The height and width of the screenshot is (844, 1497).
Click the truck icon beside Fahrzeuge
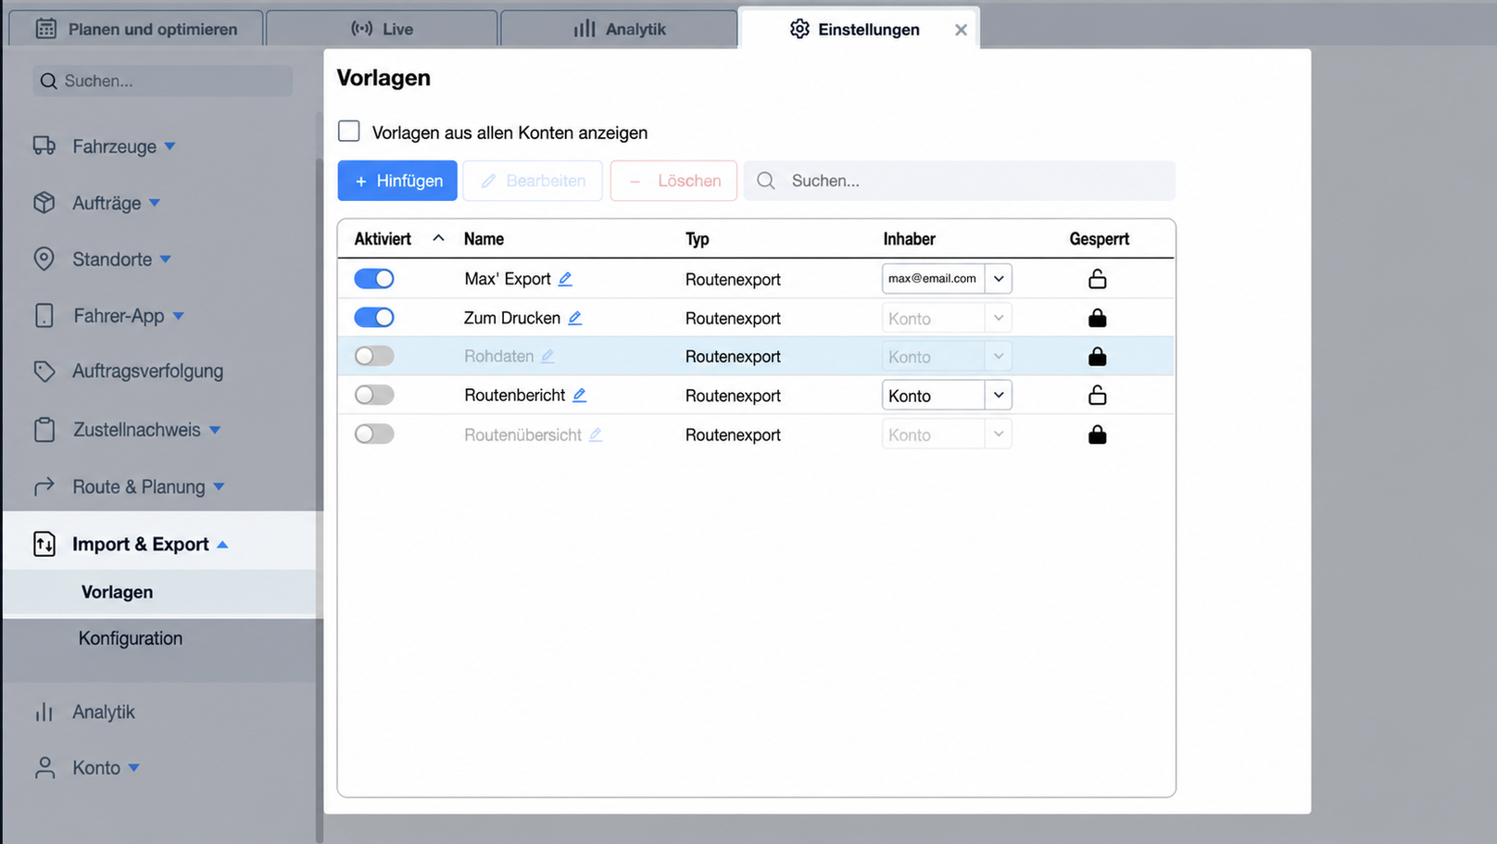click(x=44, y=145)
